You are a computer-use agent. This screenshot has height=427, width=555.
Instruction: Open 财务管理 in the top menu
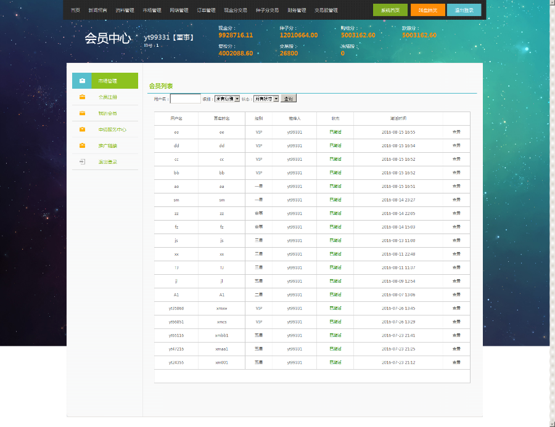[297, 10]
